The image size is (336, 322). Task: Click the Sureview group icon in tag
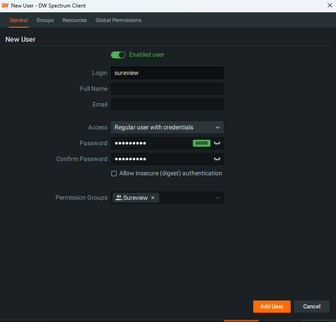click(x=118, y=198)
